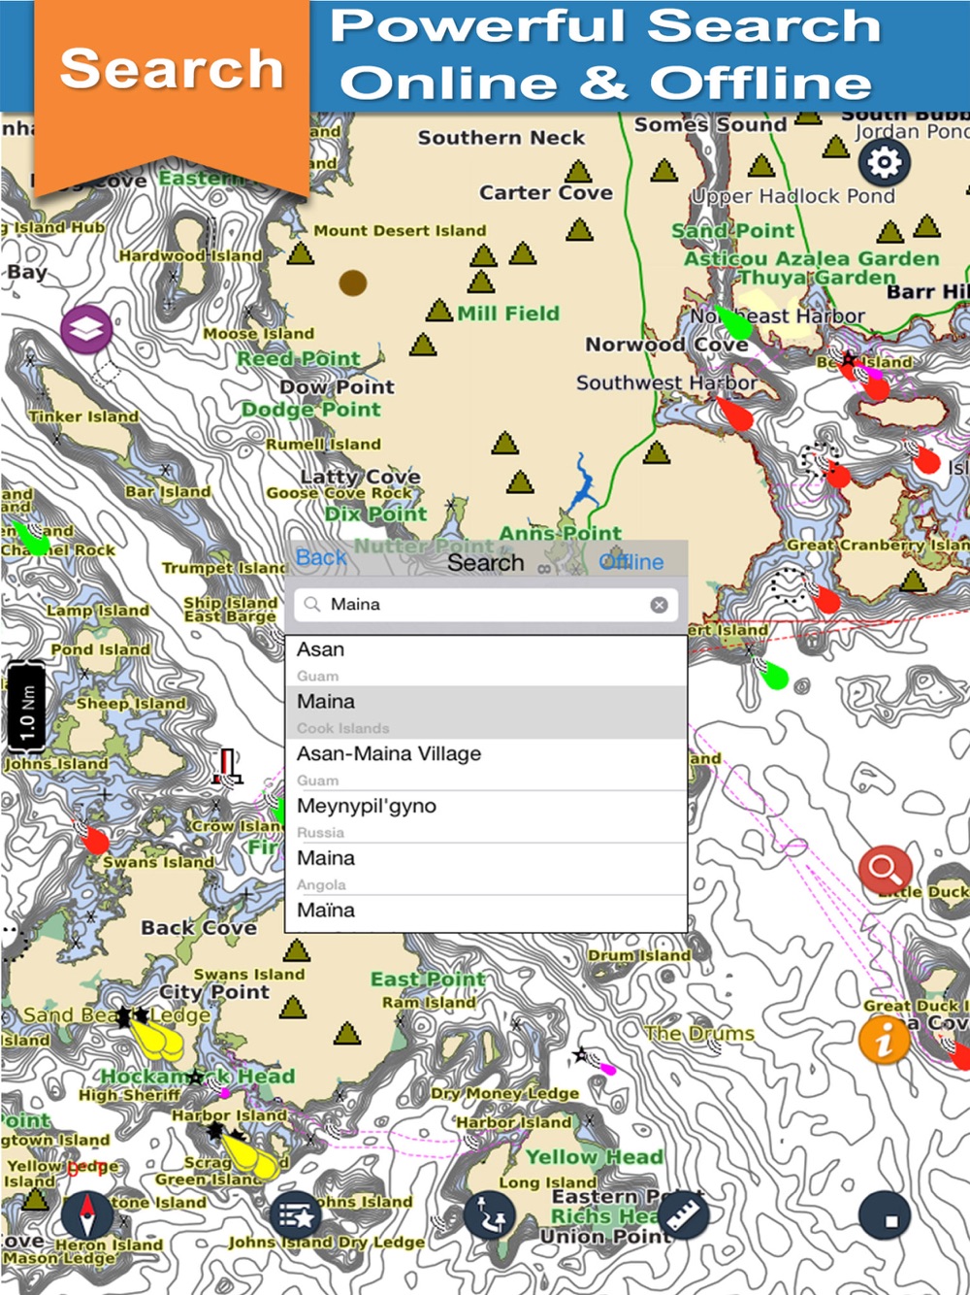The width and height of the screenshot is (970, 1295).
Task: Switch search to Offline mode
Action: 631,562
